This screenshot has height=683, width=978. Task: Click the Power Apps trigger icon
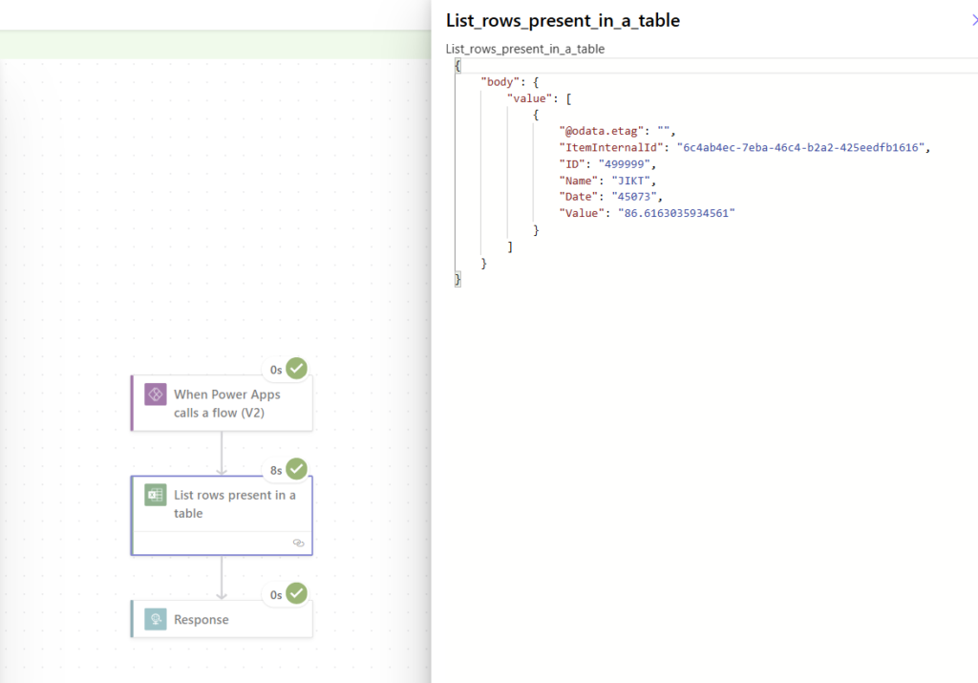tap(156, 395)
